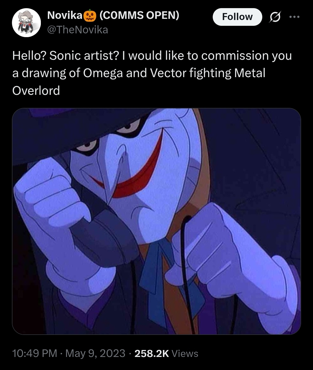Viewport: 313px width, 370px height.
Task: Open the three-dot more options menu
Action: tap(294, 17)
